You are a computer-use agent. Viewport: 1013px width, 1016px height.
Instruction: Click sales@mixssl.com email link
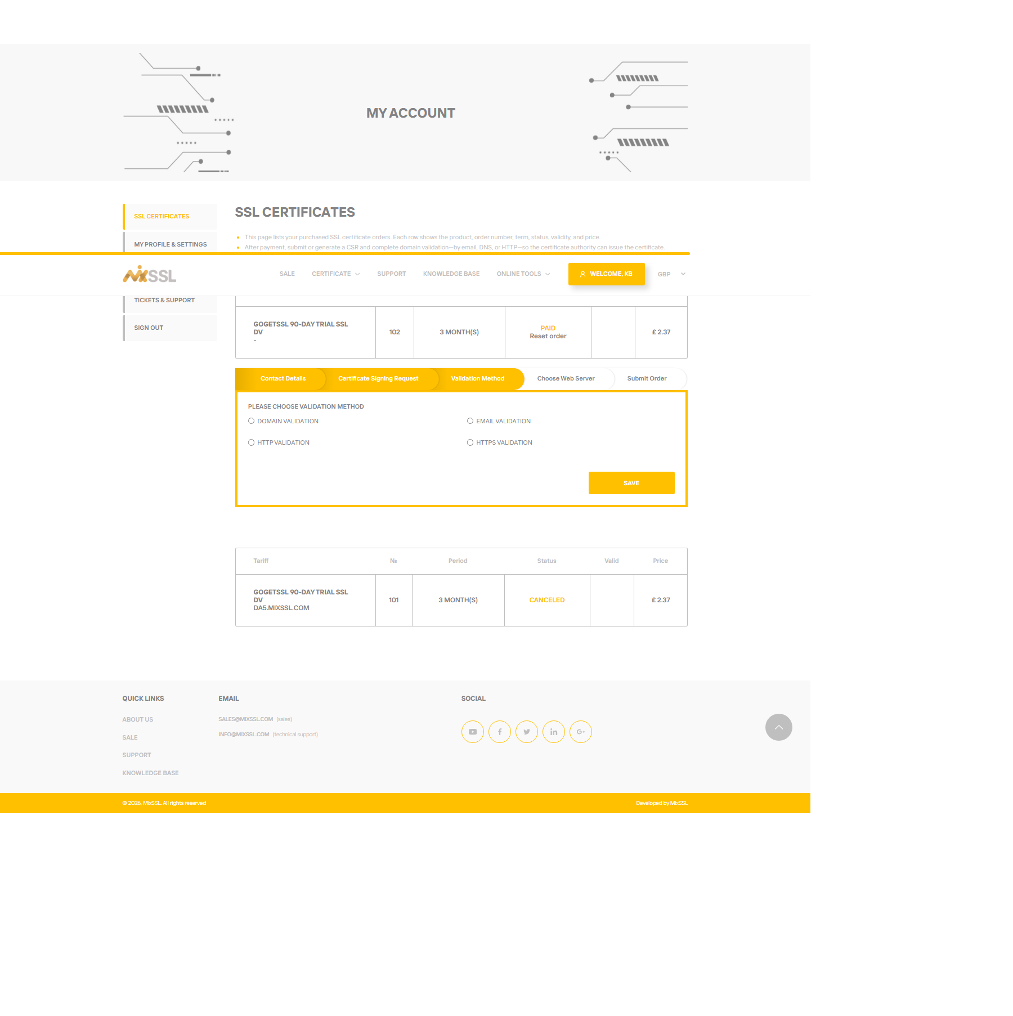point(246,719)
